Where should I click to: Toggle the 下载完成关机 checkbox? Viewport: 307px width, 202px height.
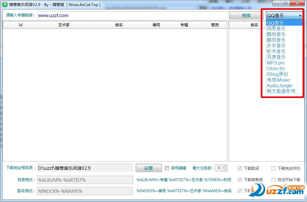[273, 168]
